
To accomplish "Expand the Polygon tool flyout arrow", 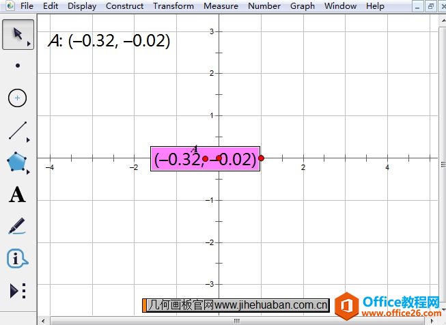I will click(28, 172).
